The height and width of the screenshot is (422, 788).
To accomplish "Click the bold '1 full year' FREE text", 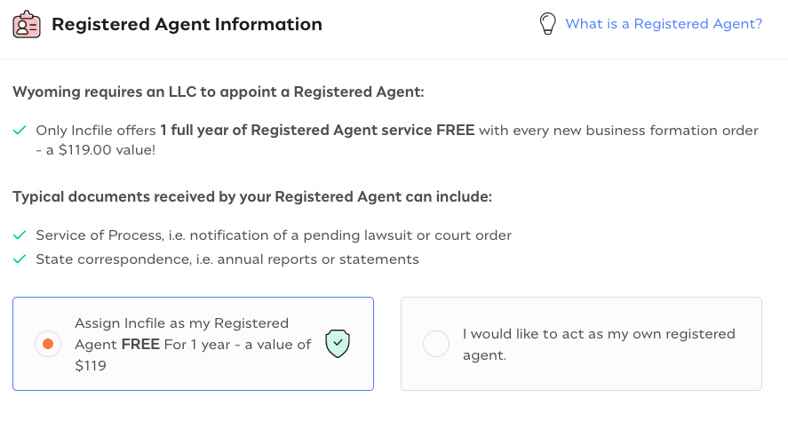I will [x=317, y=131].
